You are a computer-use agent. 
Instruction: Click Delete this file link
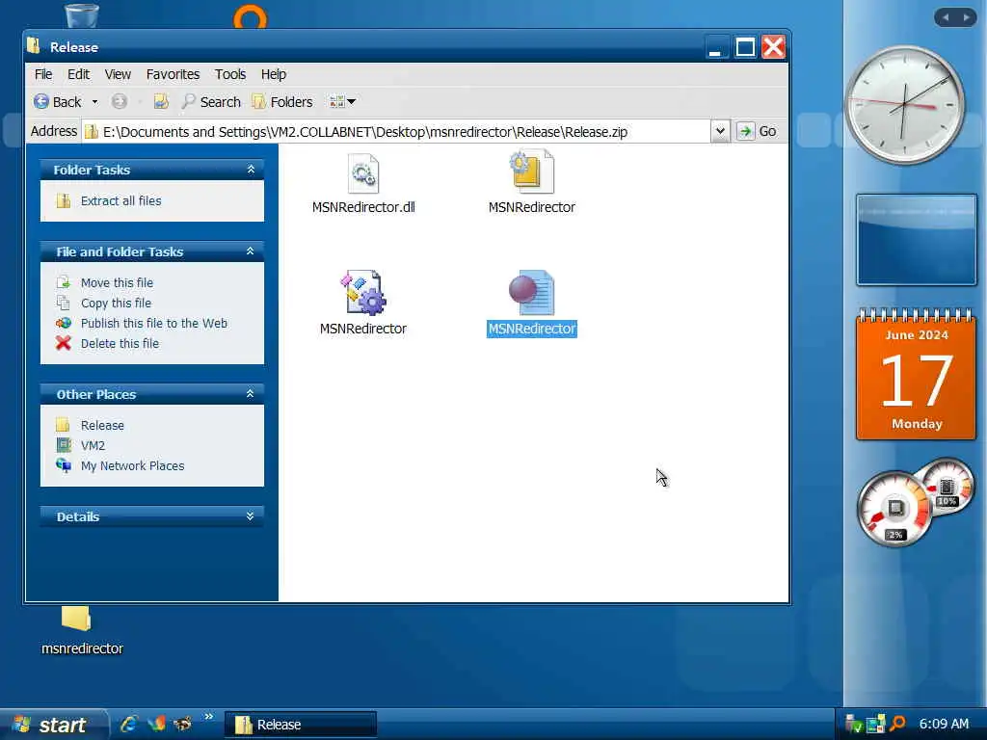click(120, 344)
